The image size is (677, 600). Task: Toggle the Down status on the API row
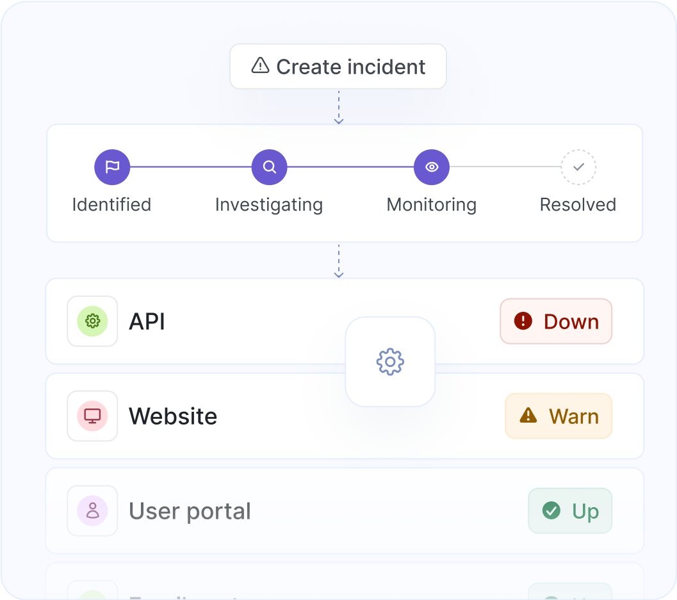(x=556, y=321)
